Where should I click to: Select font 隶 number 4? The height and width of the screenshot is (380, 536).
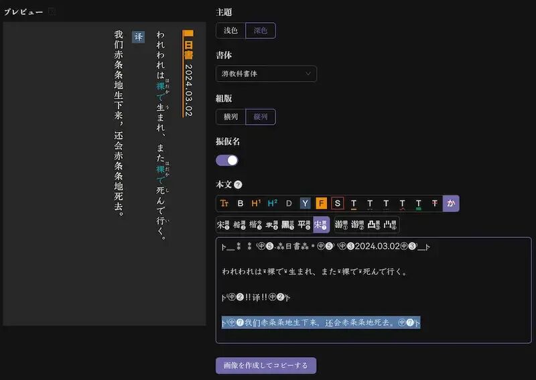tap(272, 225)
